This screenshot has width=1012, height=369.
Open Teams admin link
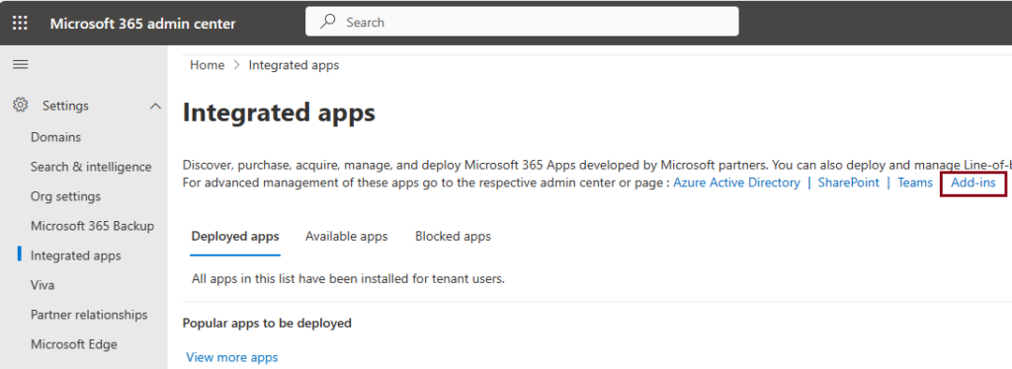point(915,183)
